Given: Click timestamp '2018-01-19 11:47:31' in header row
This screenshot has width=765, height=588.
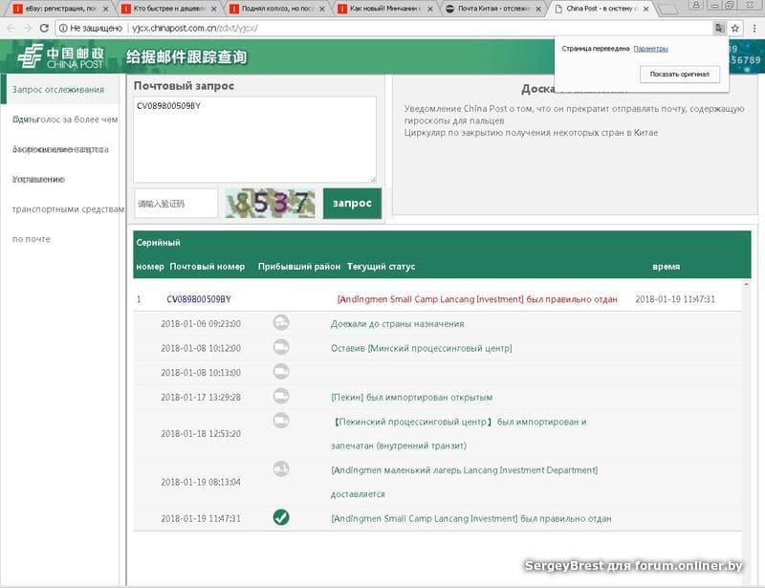Looking at the screenshot, I should tap(675, 299).
